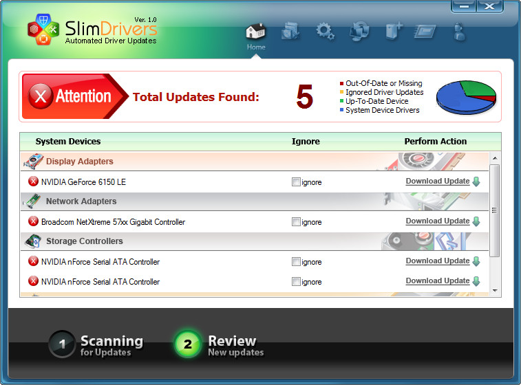521x385 pixels.
Task: Download Update for Broadcom NetXtreme 57xx Controller
Action: (x=438, y=221)
